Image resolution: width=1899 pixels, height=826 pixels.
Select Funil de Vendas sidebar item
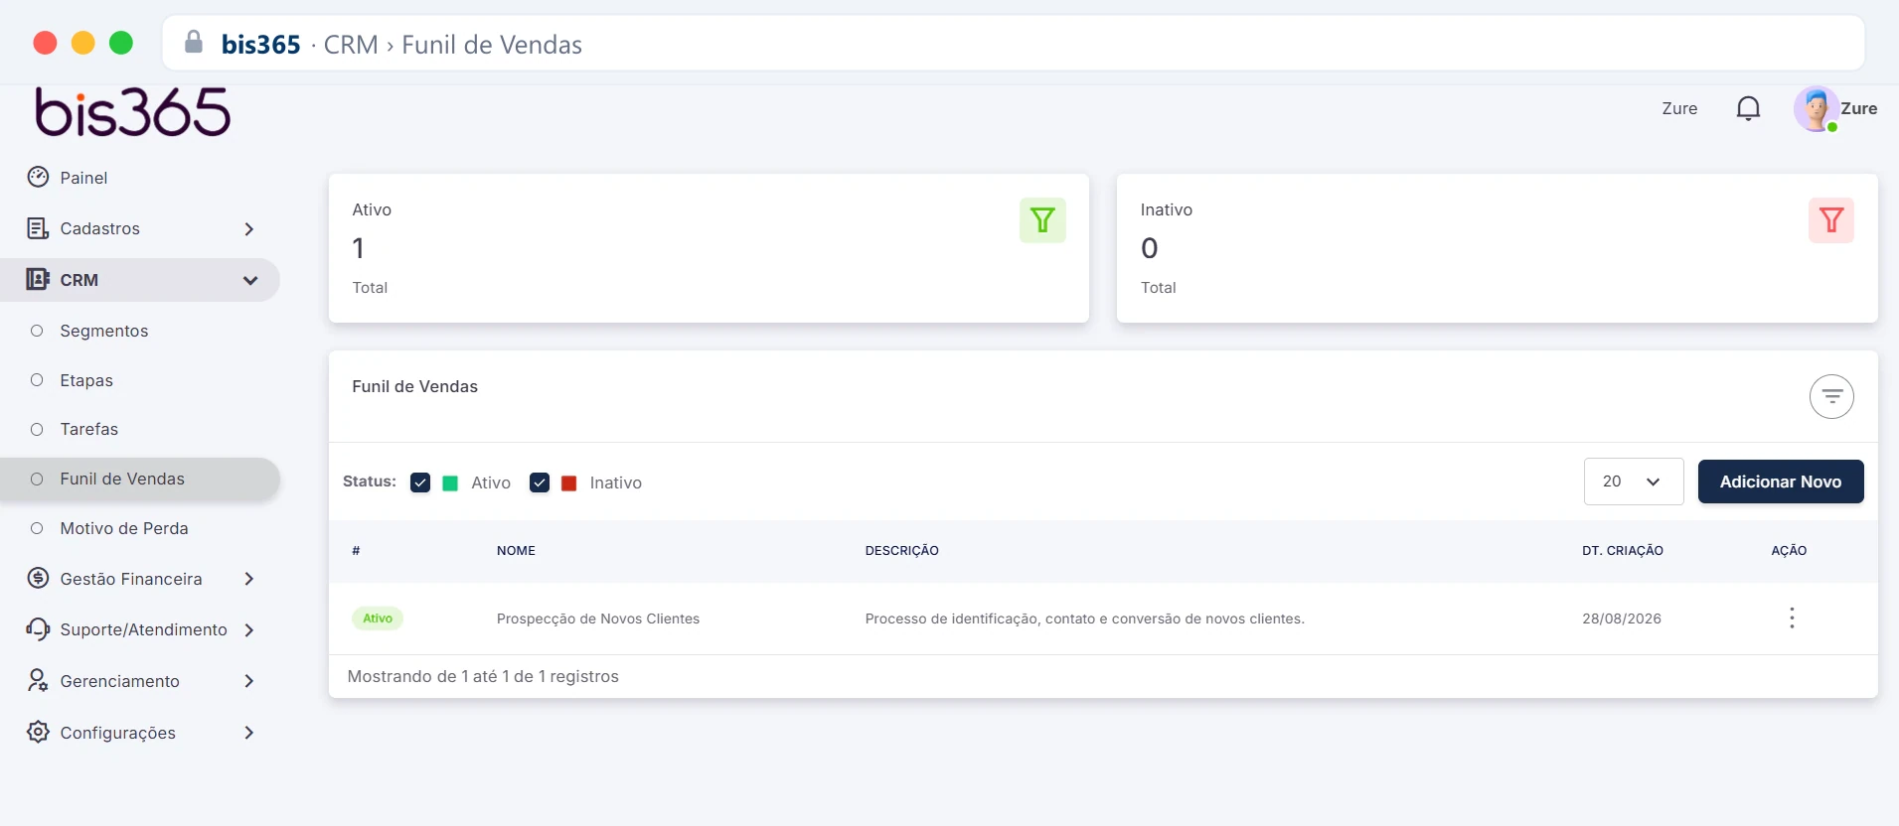pyautogui.click(x=140, y=479)
